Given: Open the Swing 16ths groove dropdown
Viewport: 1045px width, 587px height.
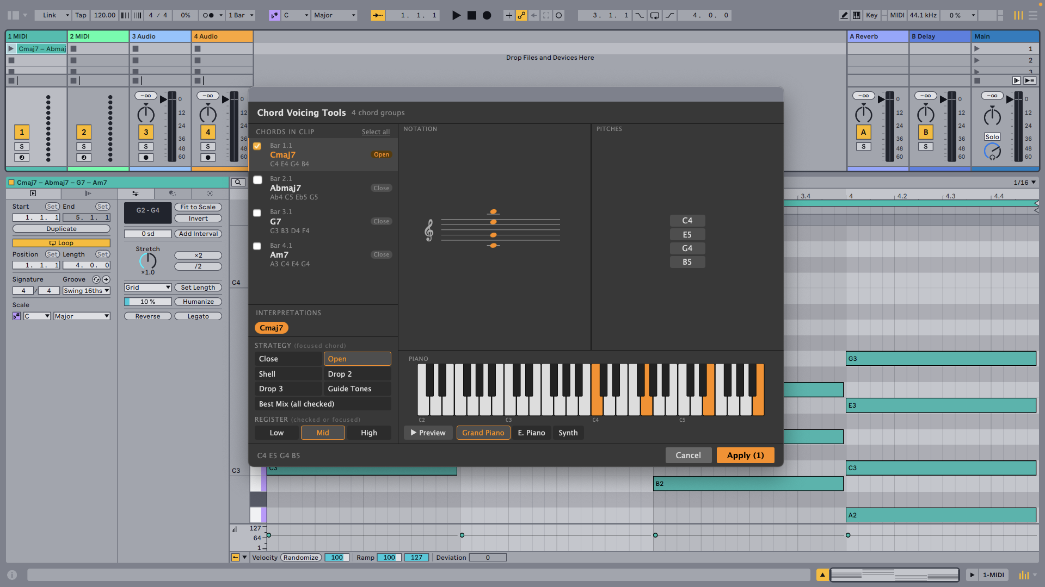Looking at the screenshot, I should (x=87, y=291).
